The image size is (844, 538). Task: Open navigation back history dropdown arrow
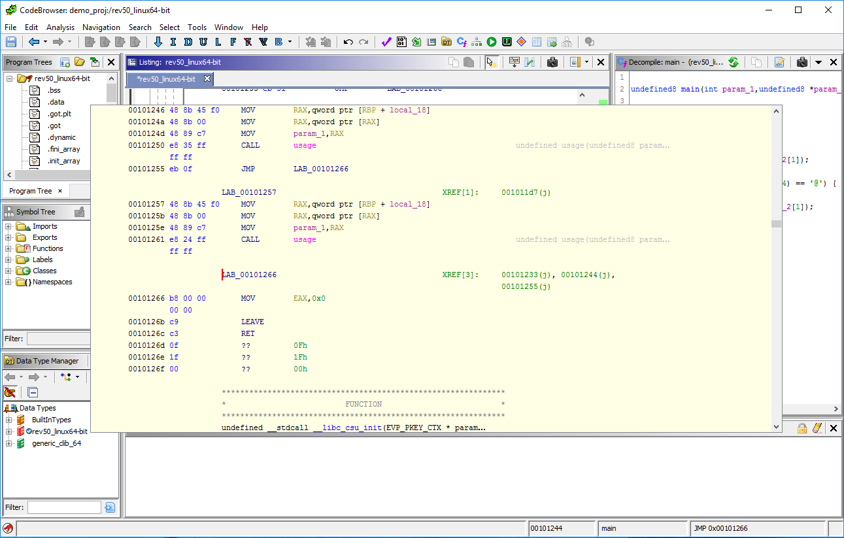(x=45, y=42)
